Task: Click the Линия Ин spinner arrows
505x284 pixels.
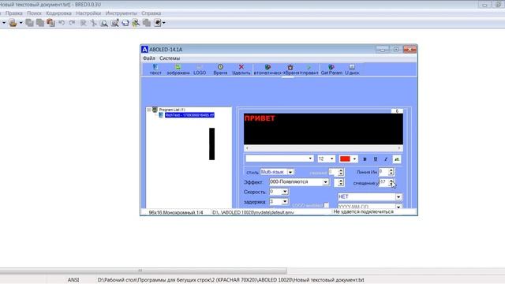Action: [x=391, y=172]
